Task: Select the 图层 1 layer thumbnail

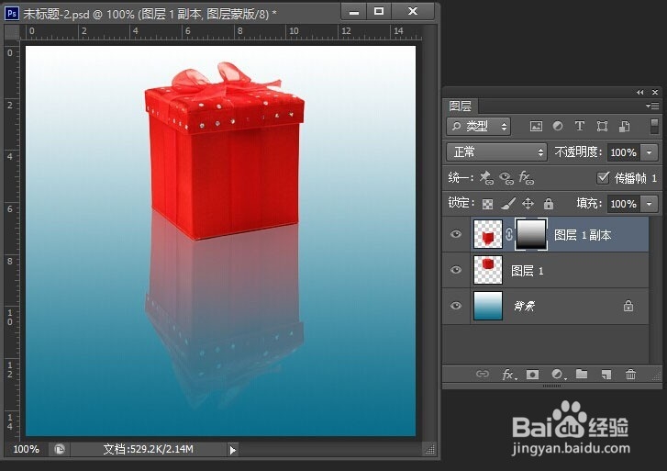Action: coord(488,270)
